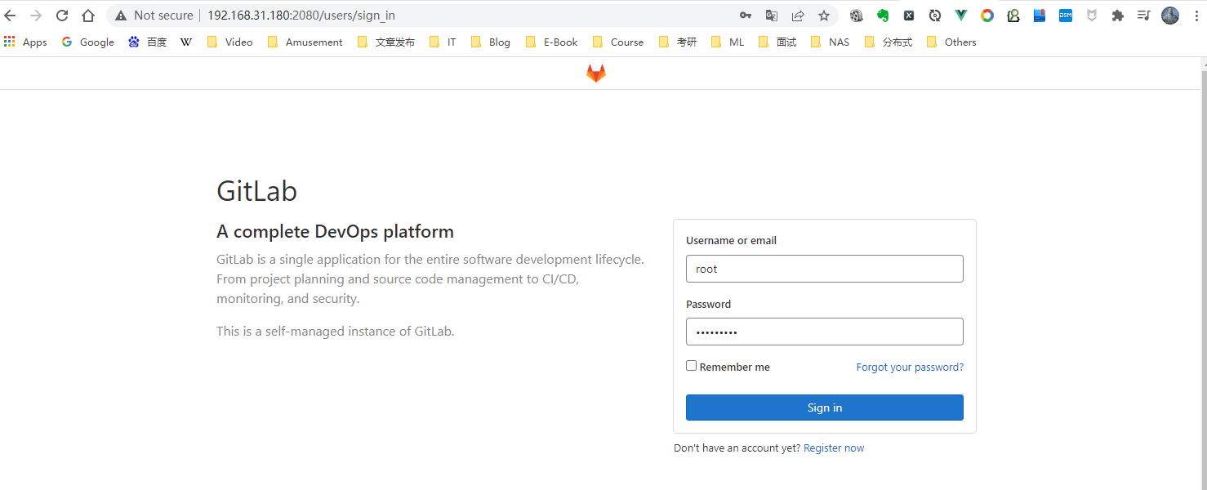This screenshot has width=1207, height=490.
Task: Expand the 文章发布 bookmark folder
Action: point(385,42)
